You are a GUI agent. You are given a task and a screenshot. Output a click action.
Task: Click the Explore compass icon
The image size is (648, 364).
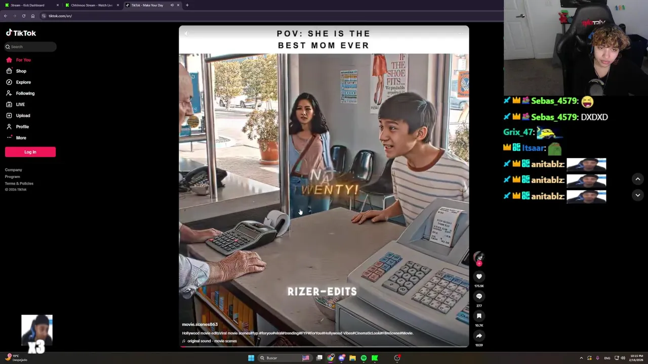[x=9, y=82]
